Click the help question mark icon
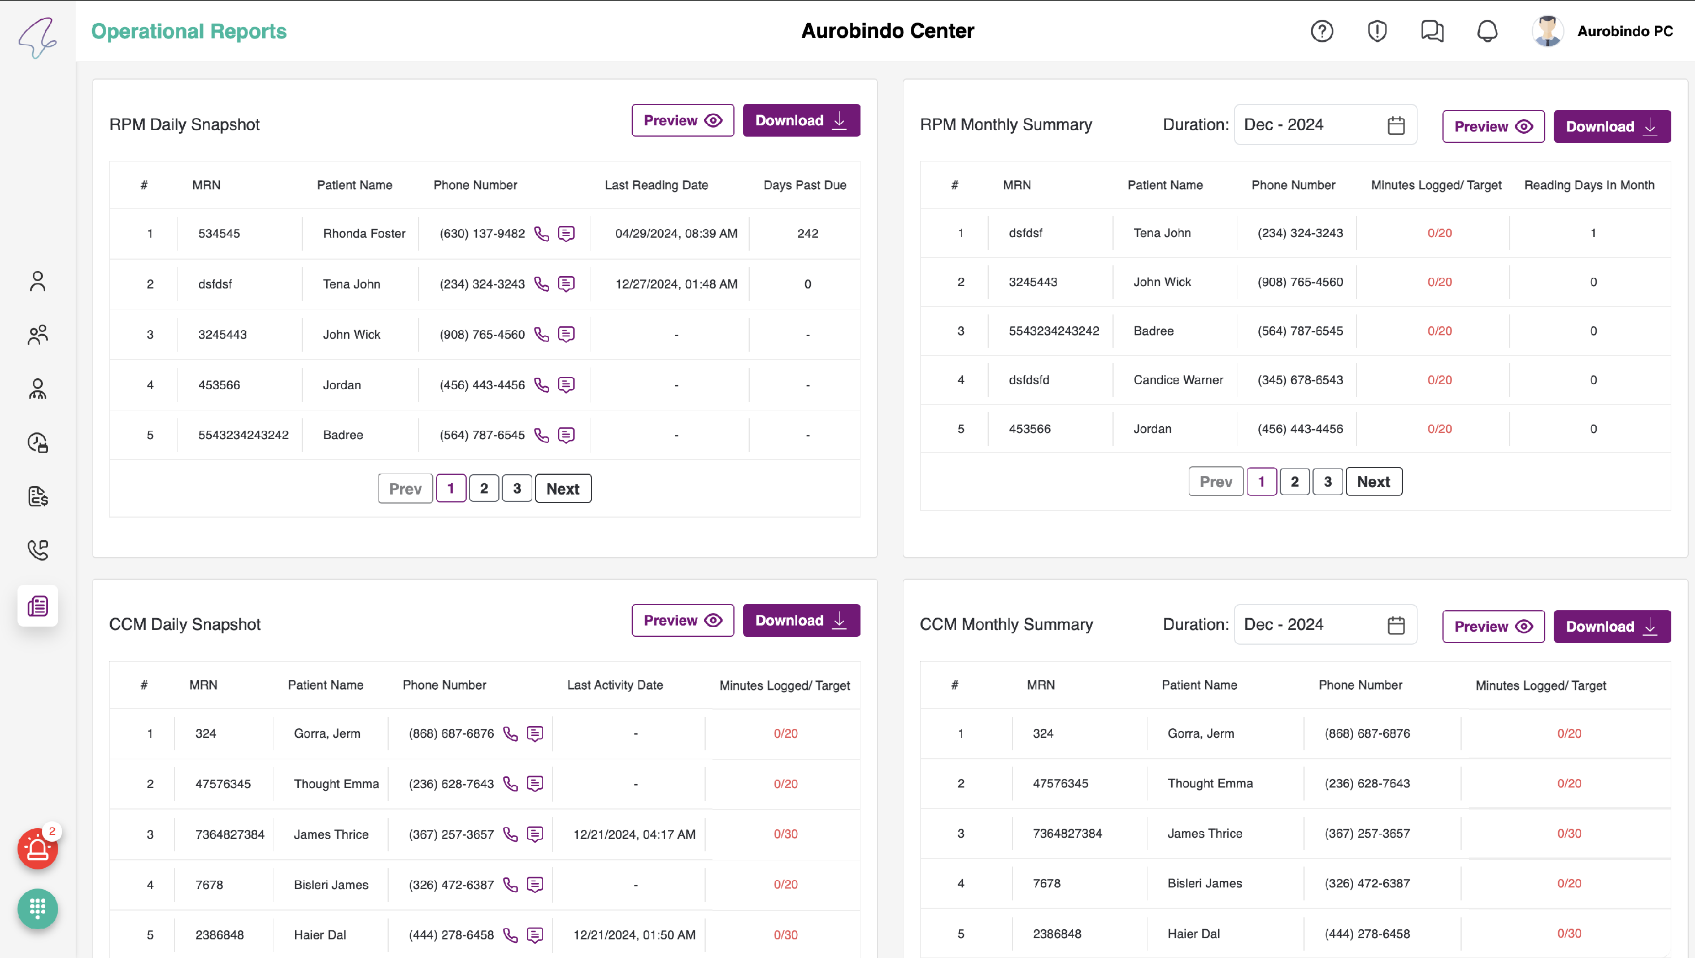The height and width of the screenshot is (958, 1695). pos(1322,31)
